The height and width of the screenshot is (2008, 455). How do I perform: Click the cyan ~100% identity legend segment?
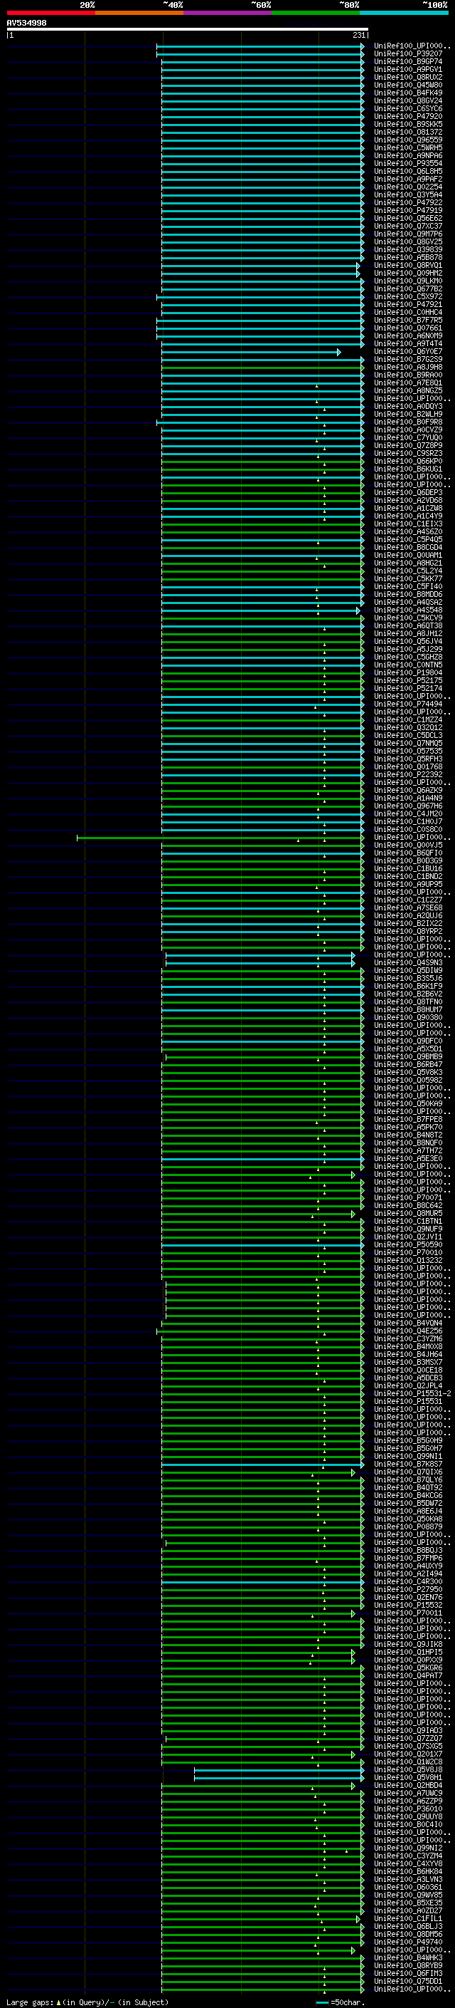coord(404,13)
